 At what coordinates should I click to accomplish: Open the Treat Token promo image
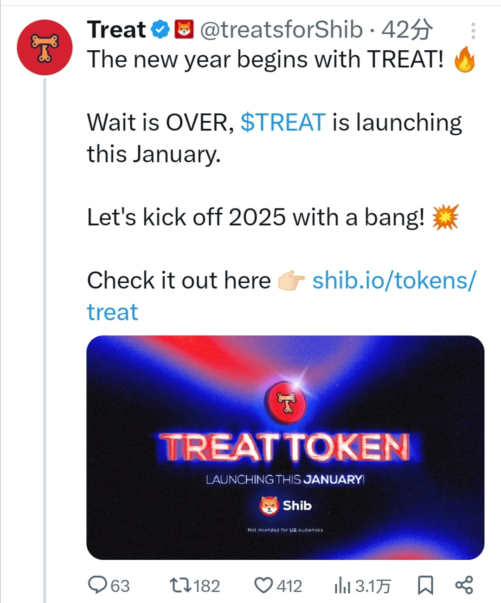pyautogui.click(x=285, y=447)
